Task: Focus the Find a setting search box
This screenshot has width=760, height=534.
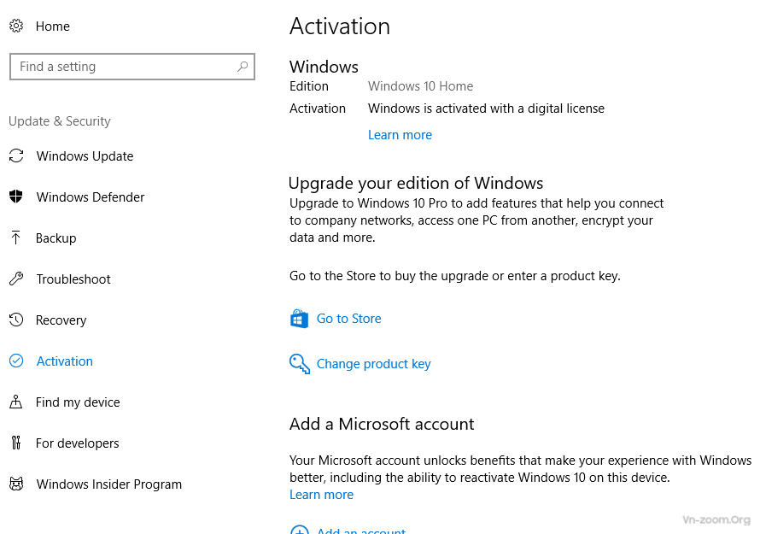Action: click(x=120, y=67)
